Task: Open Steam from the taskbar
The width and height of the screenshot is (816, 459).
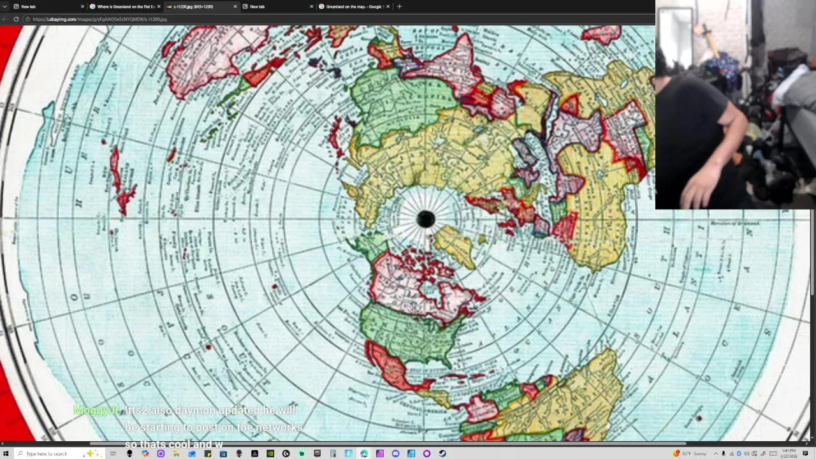Action: [x=442, y=453]
